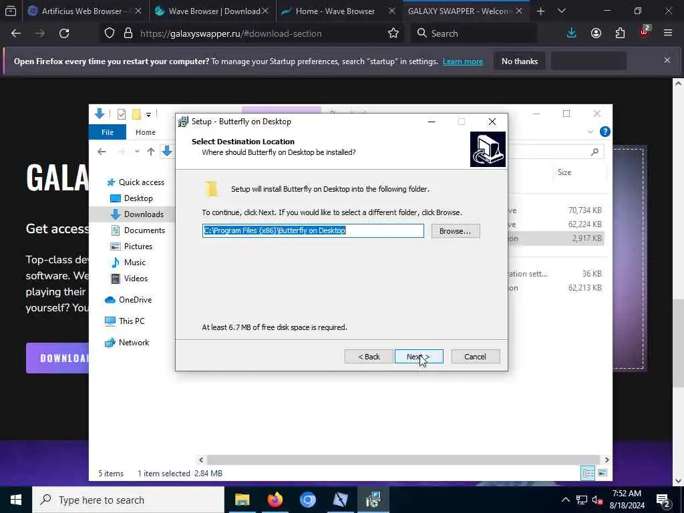The height and width of the screenshot is (513, 684).
Task: Select Music in navigation pane
Action: (134, 263)
